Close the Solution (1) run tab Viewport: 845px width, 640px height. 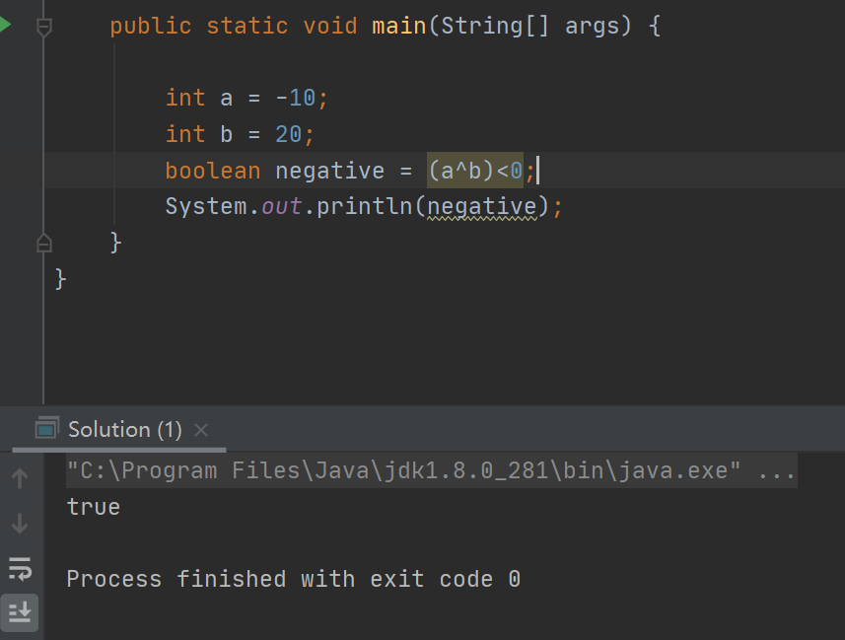201,430
